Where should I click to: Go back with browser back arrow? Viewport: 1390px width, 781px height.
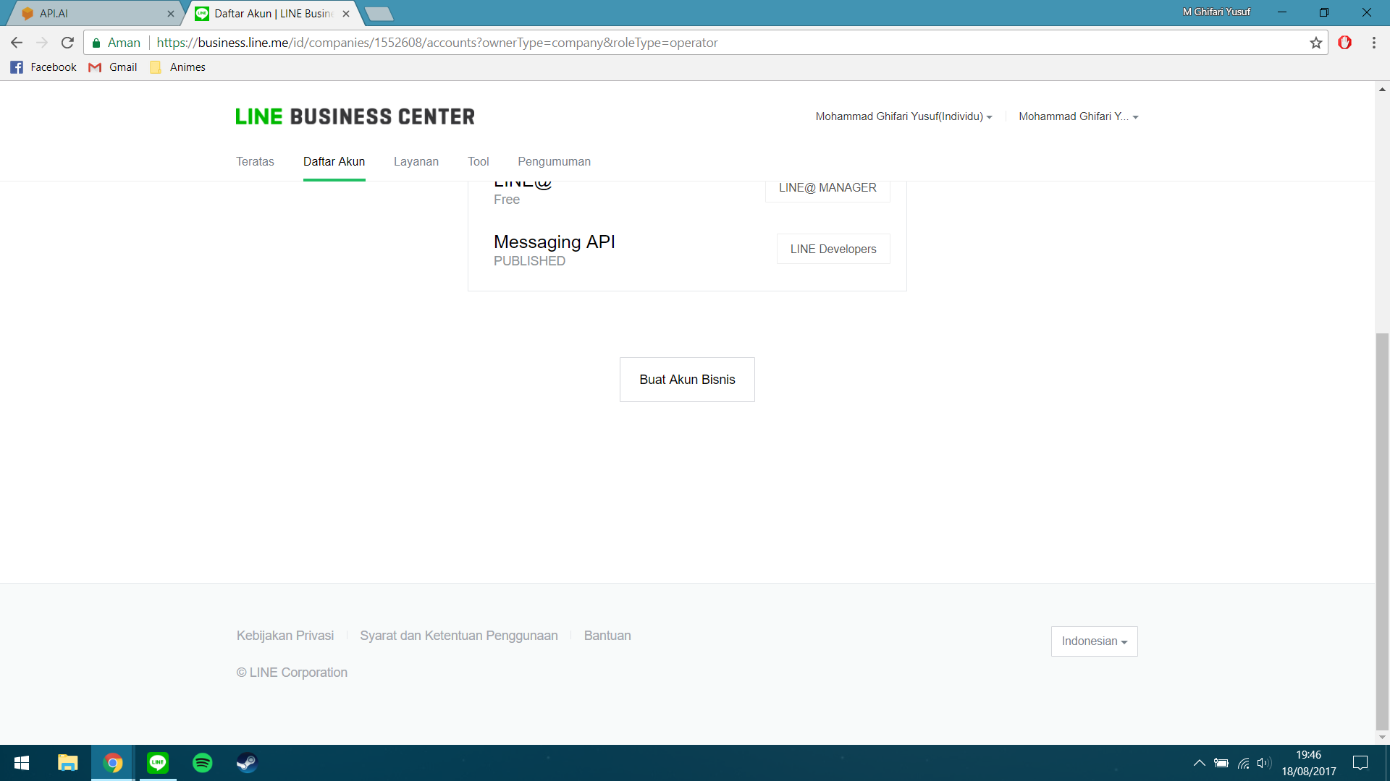pos(17,43)
